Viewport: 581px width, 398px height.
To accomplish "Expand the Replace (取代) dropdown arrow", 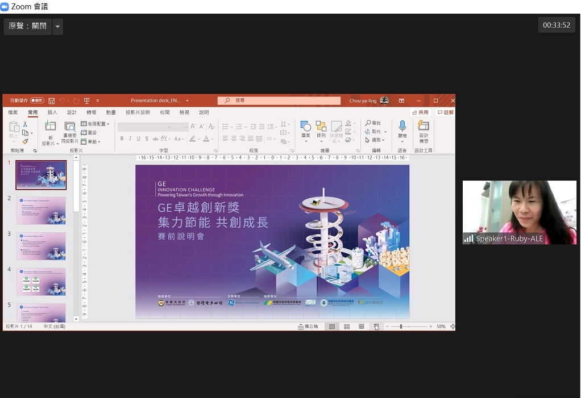I will (x=385, y=132).
